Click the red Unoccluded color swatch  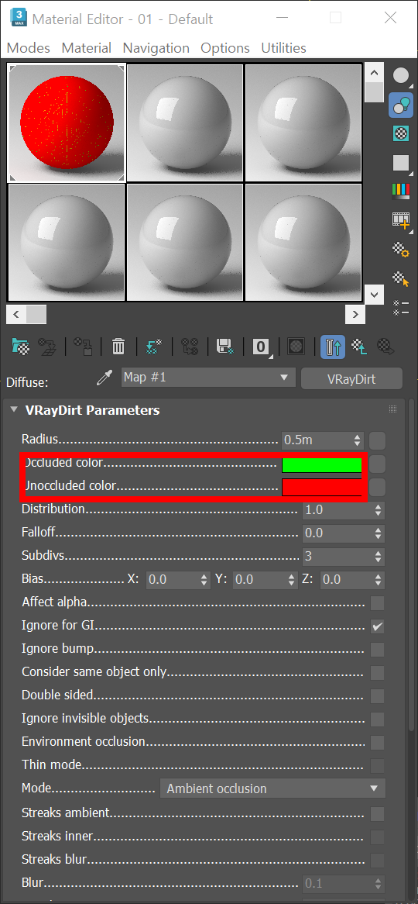[x=321, y=488]
